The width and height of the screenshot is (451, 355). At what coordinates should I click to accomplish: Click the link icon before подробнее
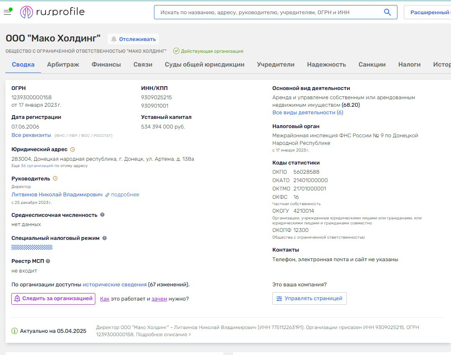pyautogui.click(x=107, y=195)
